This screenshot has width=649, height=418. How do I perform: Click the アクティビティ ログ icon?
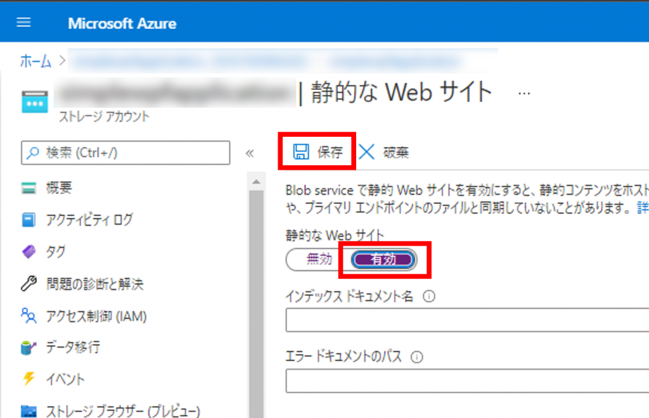(29, 220)
